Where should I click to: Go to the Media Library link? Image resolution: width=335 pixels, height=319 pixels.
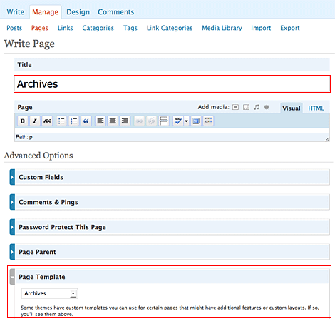coord(222,28)
